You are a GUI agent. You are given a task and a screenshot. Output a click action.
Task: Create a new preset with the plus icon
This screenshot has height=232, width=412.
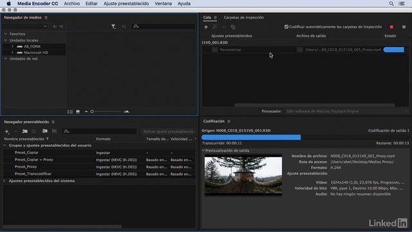pyautogui.click(x=7, y=131)
